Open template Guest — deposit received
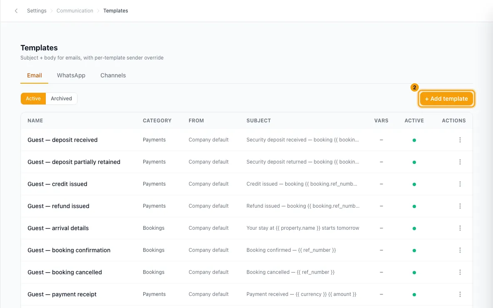 click(62, 140)
